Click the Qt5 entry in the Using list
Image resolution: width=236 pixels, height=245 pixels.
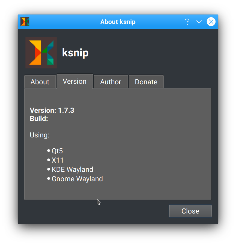[x=57, y=151]
